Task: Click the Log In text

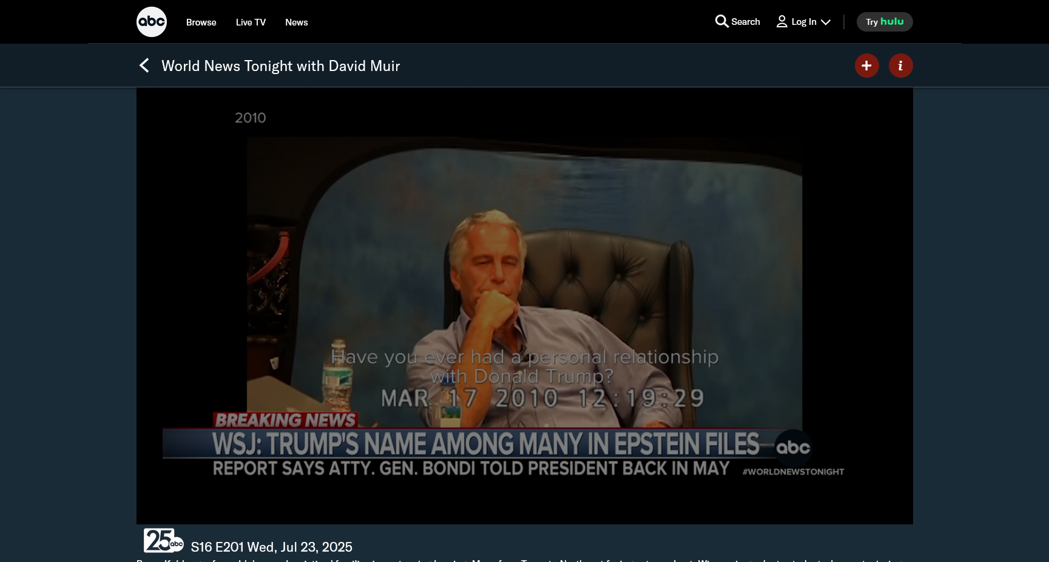Action: pyautogui.click(x=804, y=22)
